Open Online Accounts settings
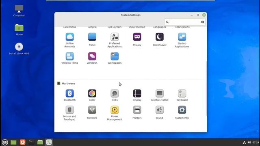The image size is (260, 146). point(69,40)
